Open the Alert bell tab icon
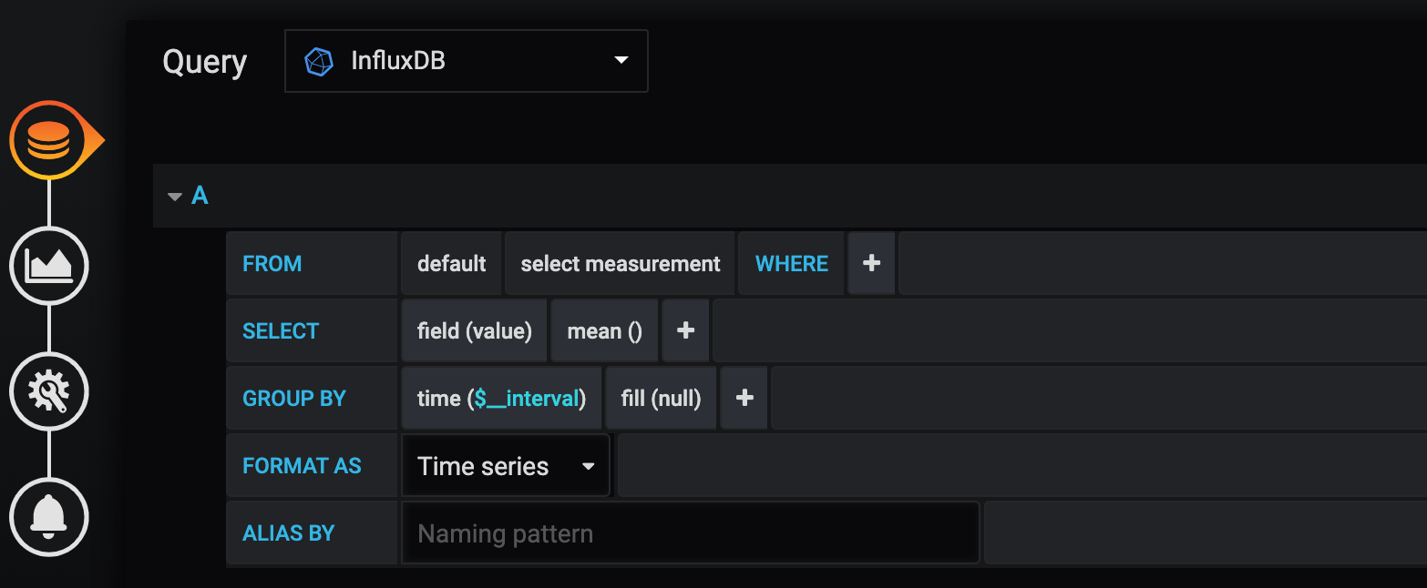Viewport: 1427px width, 588px height. 49,516
